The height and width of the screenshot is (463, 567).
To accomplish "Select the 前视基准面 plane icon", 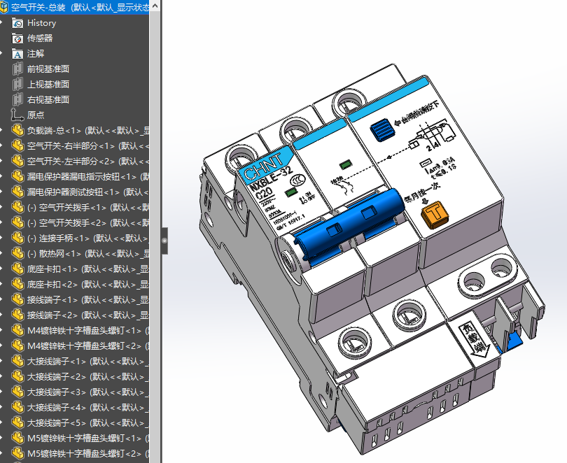I will (17, 69).
